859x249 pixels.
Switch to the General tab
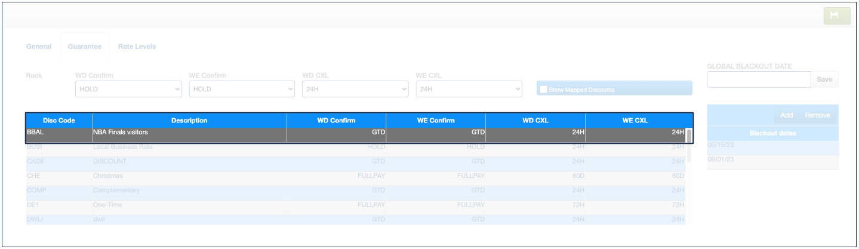[x=39, y=47]
